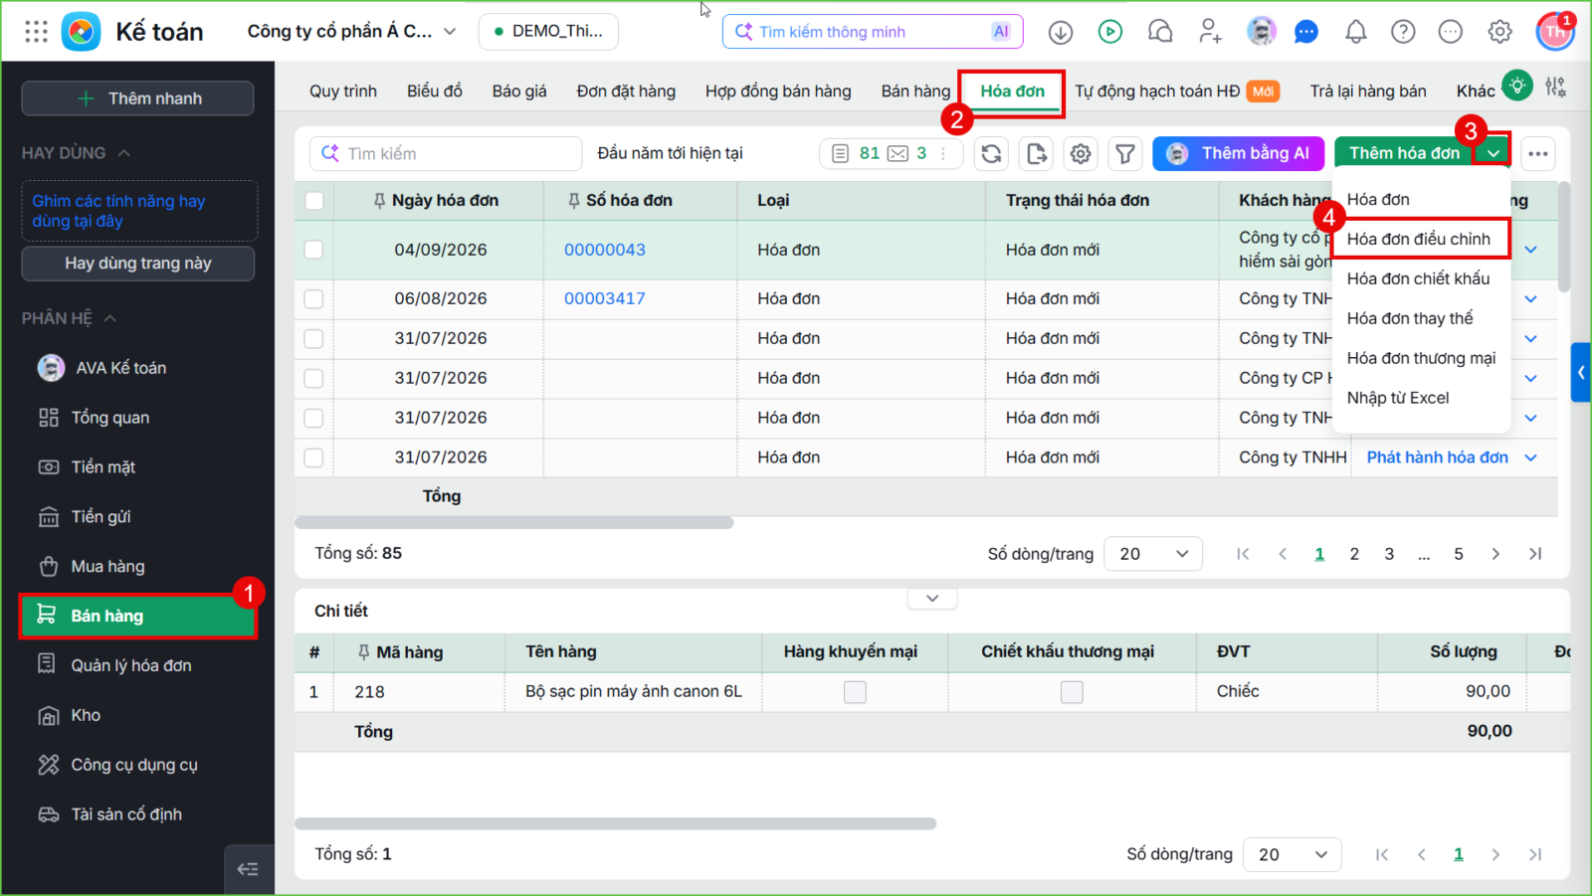The image size is (1592, 896).
Task: Collapse the sidebar with the bottom arrow icon
Action: [x=248, y=869]
